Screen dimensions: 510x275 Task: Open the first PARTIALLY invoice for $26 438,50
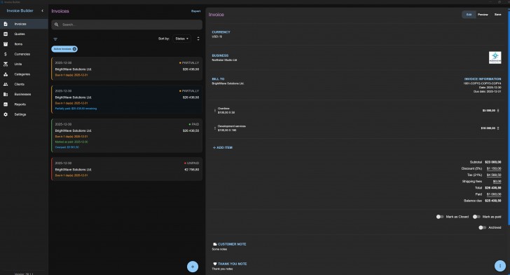(x=127, y=69)
